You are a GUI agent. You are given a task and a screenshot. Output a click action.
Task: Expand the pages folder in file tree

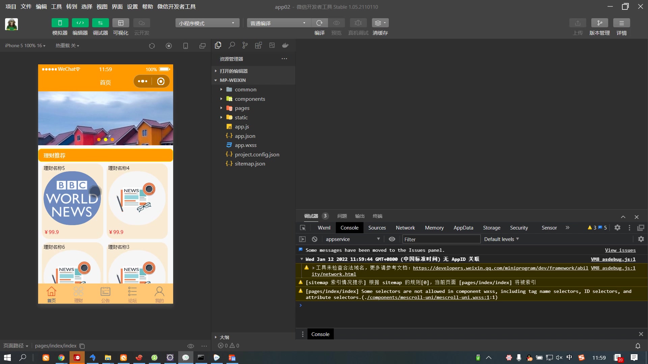[x=221, y=108]
